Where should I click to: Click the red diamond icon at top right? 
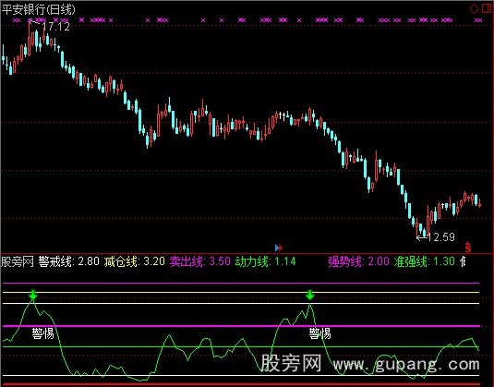click(475, 9)
